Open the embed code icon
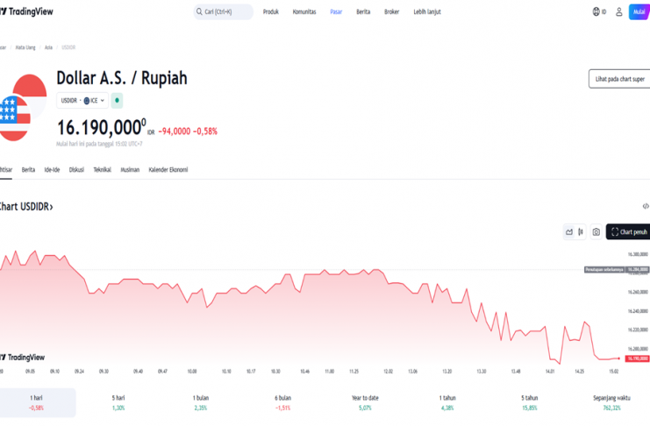This screenshot has height=426, width=650. pyautogui.click(x=646, y=206)
